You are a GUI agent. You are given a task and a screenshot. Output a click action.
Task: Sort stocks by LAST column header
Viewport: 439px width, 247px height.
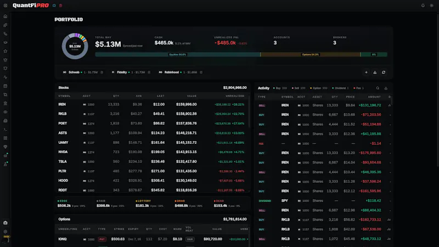tap(160, 96)
